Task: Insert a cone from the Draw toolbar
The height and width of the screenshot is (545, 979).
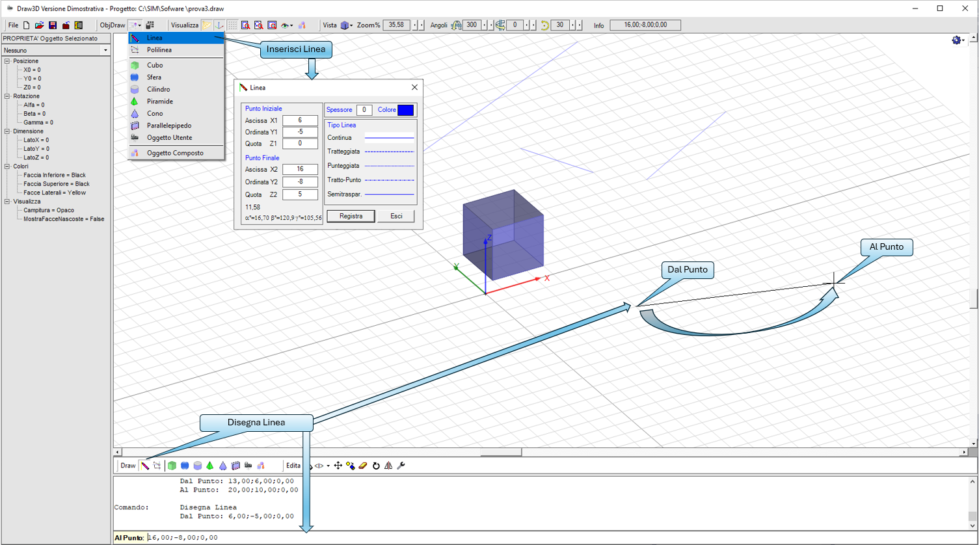Action: tap(223, 466)
